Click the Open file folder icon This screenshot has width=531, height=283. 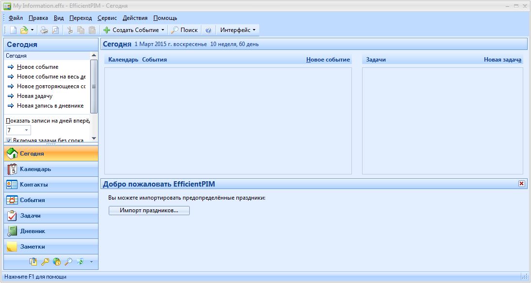(x=24, y=30)
